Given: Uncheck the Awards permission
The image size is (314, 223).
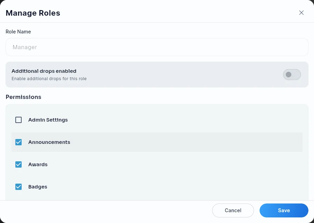Looking at the screenshot, I should 18,164.
